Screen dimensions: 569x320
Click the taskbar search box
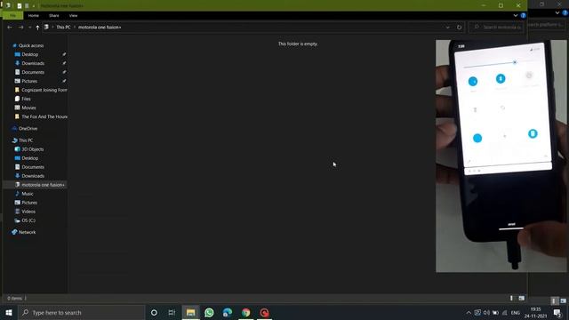point(81,312)
